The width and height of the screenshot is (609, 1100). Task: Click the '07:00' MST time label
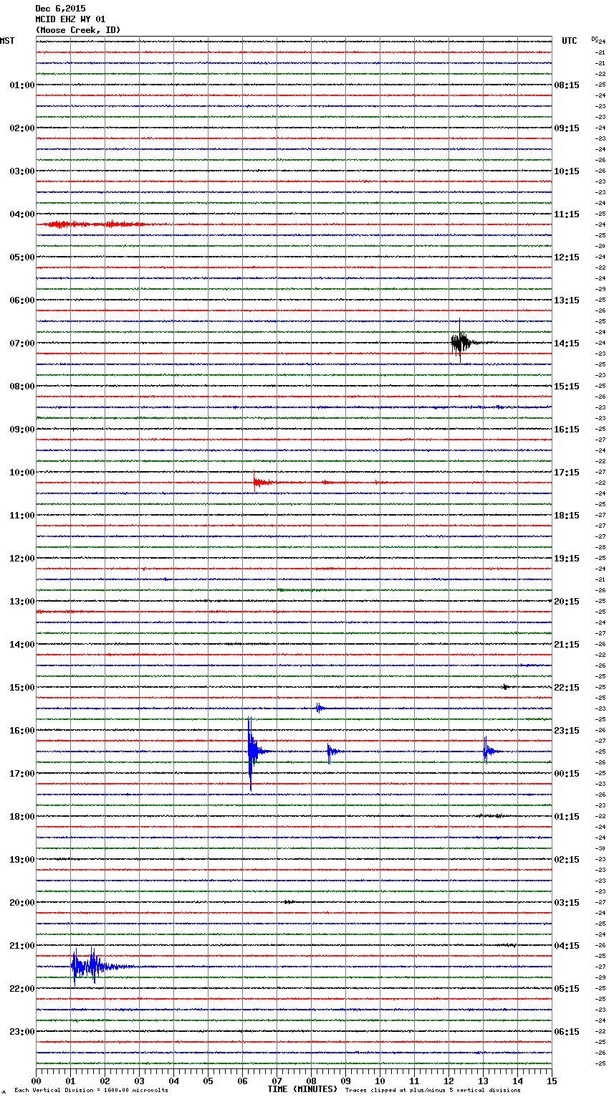tap(22, 343)
